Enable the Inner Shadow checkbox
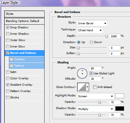This screenshot has width=130, height=123. [8, 34]
